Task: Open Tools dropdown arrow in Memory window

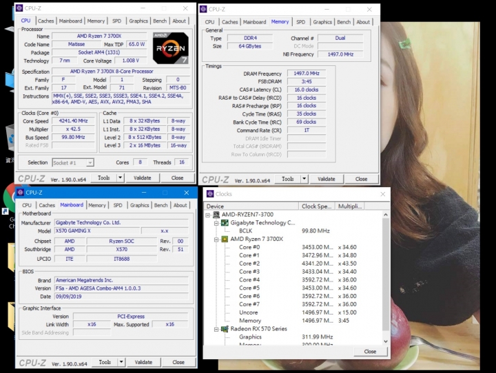Action: (x=304, y=179)
